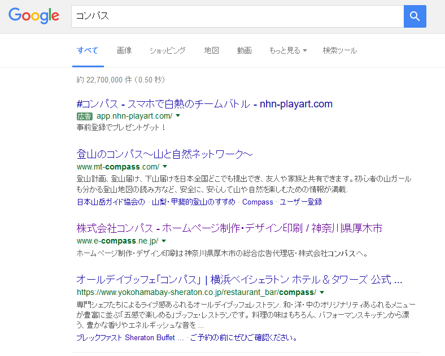
Task: Click the ホームページ制作・デザイン印刷は神奈川県 snippet
Action: 222,253
